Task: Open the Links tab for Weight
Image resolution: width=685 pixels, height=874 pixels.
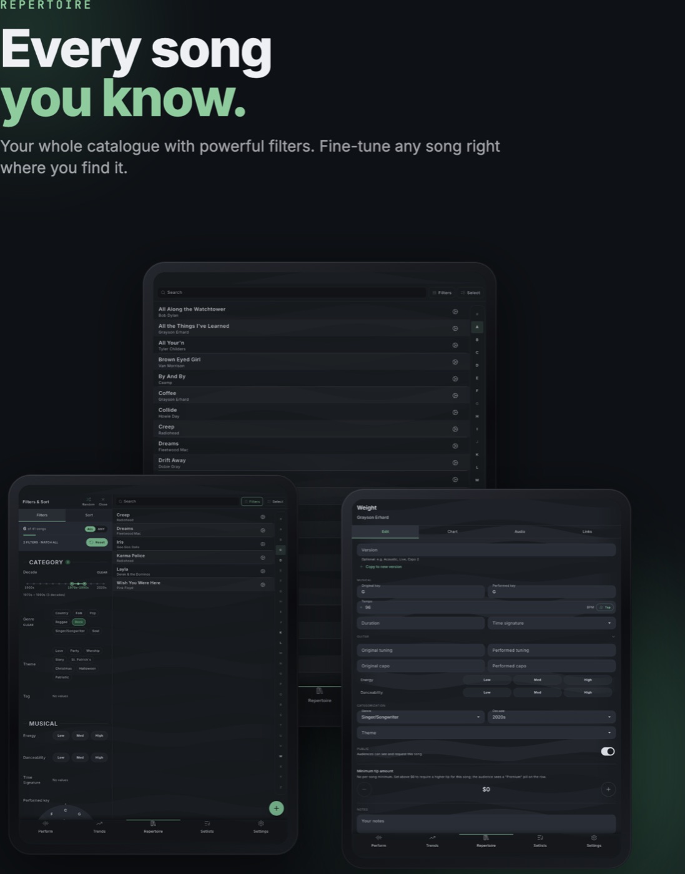Action: coord(587,531)
